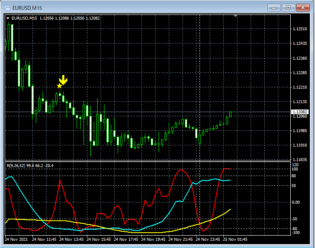Click the 25 Nov 01:45 time label

[x=235, y=239]
